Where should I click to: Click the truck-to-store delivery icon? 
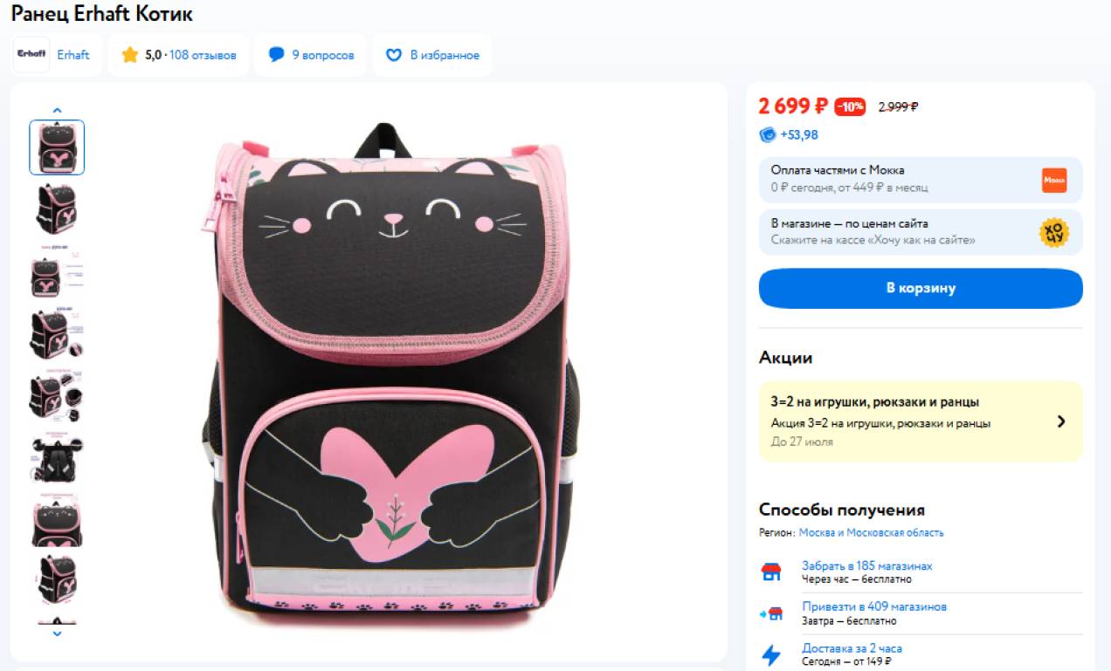(771, 613)
